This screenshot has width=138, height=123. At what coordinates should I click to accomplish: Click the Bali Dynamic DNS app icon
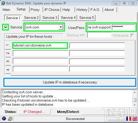3,3
